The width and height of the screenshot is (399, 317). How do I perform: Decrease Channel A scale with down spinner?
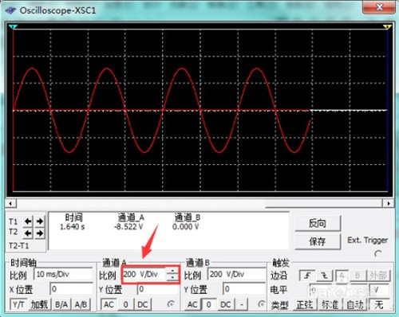[x=172, y=277]
